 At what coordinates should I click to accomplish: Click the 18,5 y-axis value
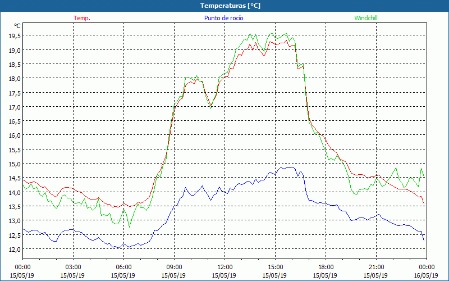point(15,65)
